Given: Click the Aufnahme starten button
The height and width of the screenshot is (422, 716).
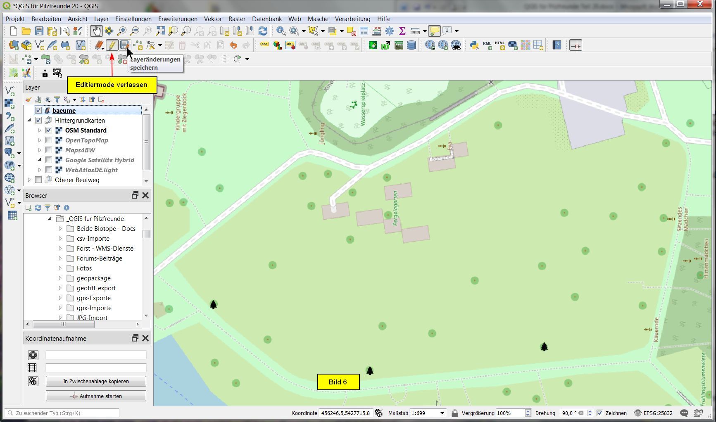Looking at the screenshot, I should pyautogui.click(x=96, y=396).
